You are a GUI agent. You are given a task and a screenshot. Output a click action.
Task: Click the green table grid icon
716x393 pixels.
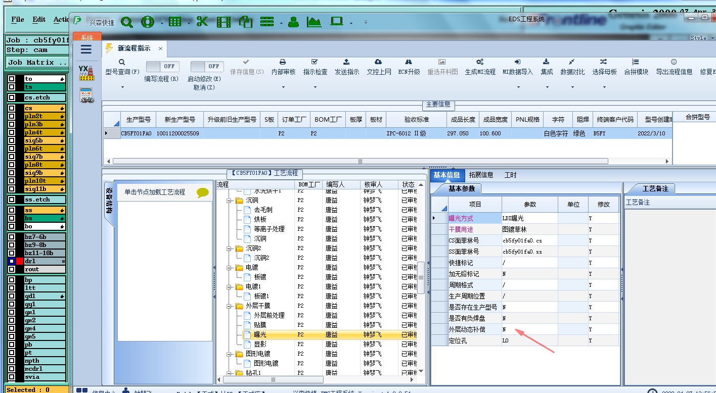[x=175, y=22]
